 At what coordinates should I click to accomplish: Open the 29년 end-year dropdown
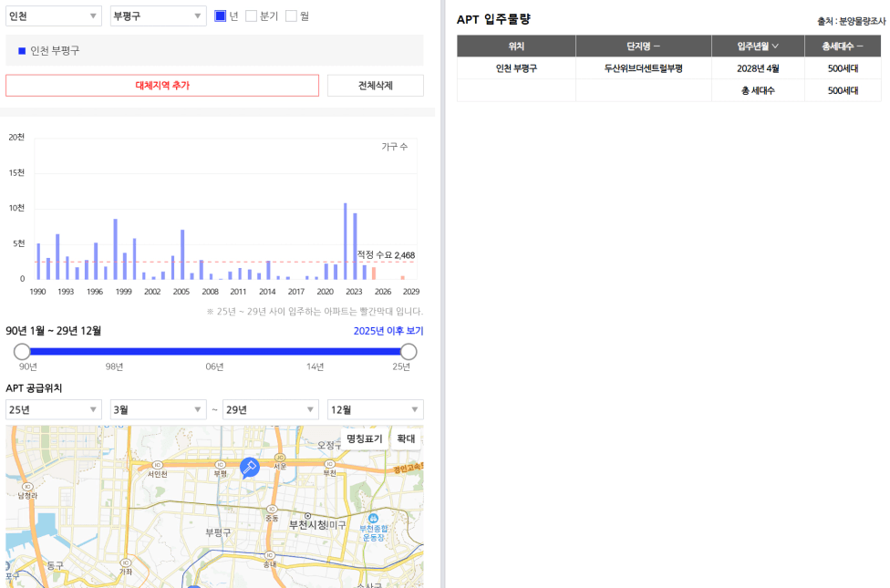pos(271,410)
